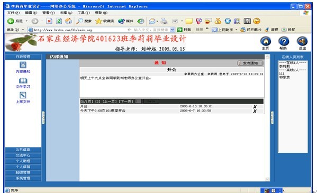Open the 工具(T) menu

84,13
